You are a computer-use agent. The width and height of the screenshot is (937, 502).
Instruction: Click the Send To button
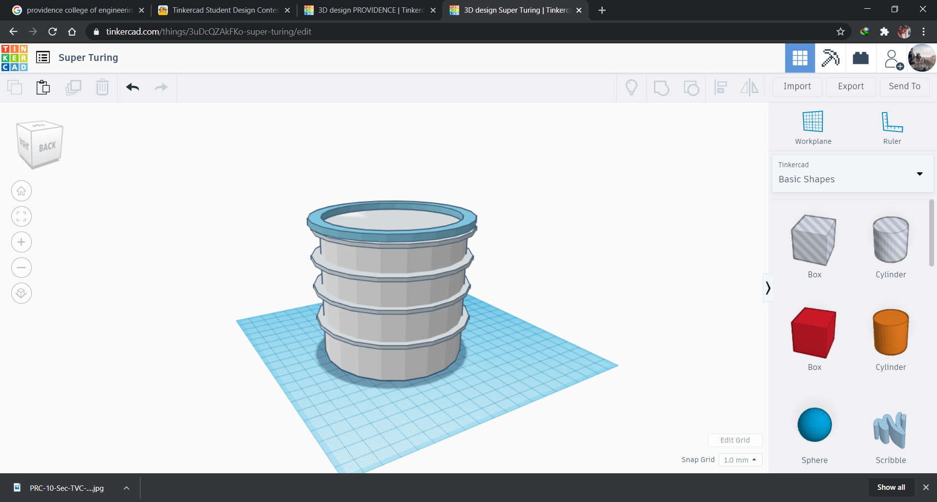pyautogui.click(x=904, y=87)
